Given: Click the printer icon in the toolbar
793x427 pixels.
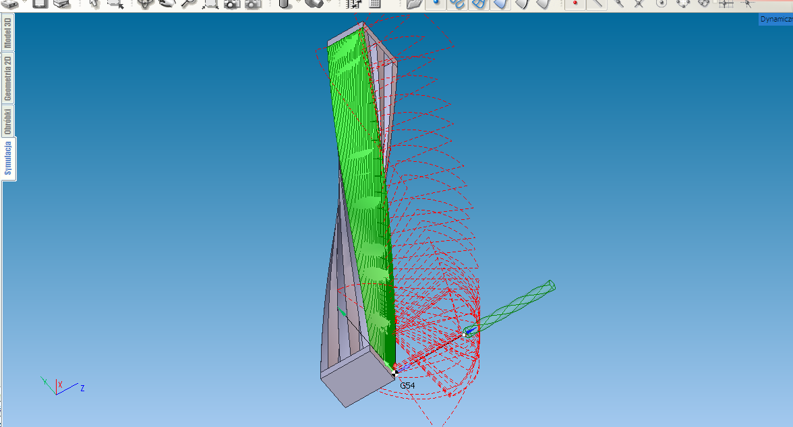Looking at the screenshot, I should [62, 3].
